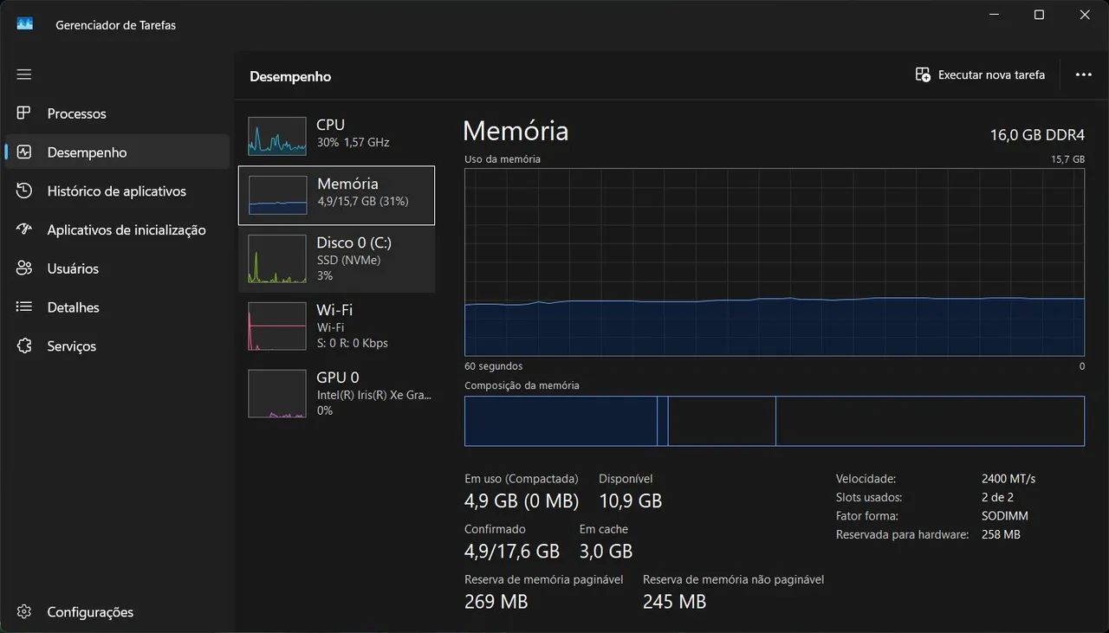Switch to the Usuários page label
This screenshot has width=1109, height=633.
73,268
